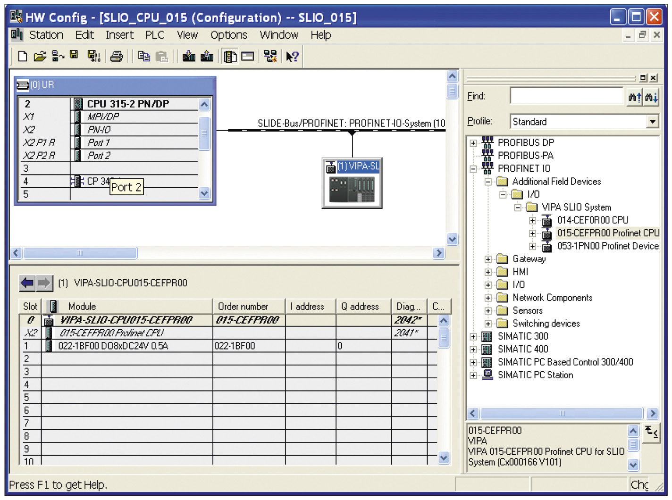
Task: Click the back arrow in the module detail view
Action: pos(27,283)
